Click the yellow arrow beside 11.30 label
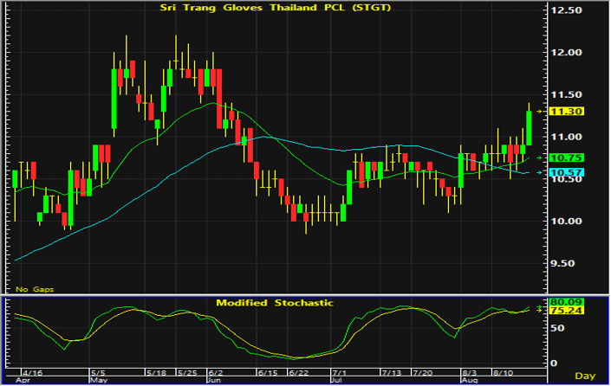 [539, 112]
